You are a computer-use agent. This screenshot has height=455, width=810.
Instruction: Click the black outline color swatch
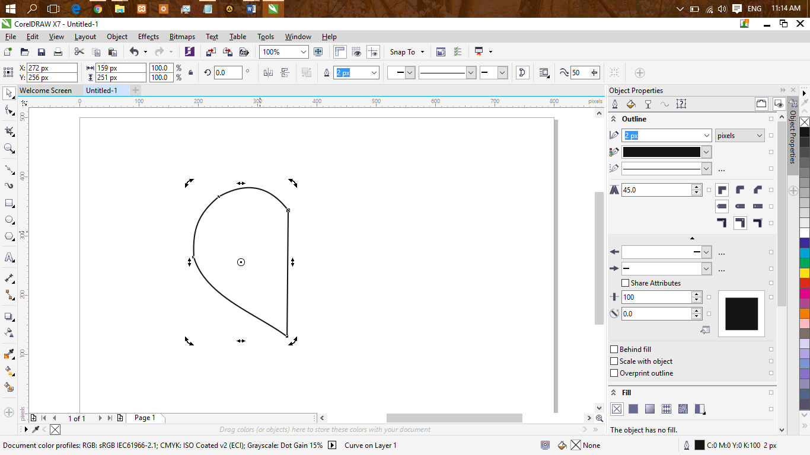coord(661,152)
